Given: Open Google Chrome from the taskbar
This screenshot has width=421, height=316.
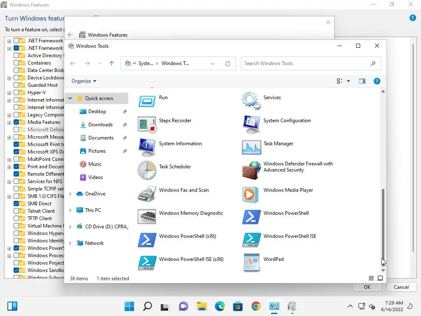Looking at the screenshot, I should pyautogui.click(x=256, y=306).
